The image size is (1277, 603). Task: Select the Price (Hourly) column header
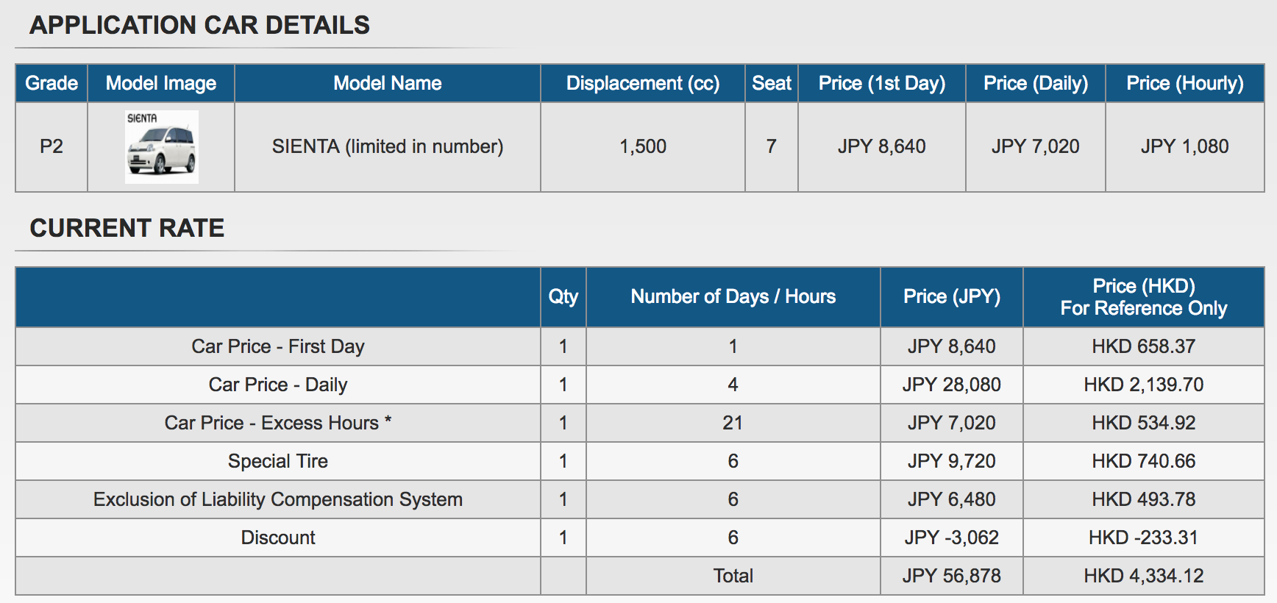point(1185,83)
